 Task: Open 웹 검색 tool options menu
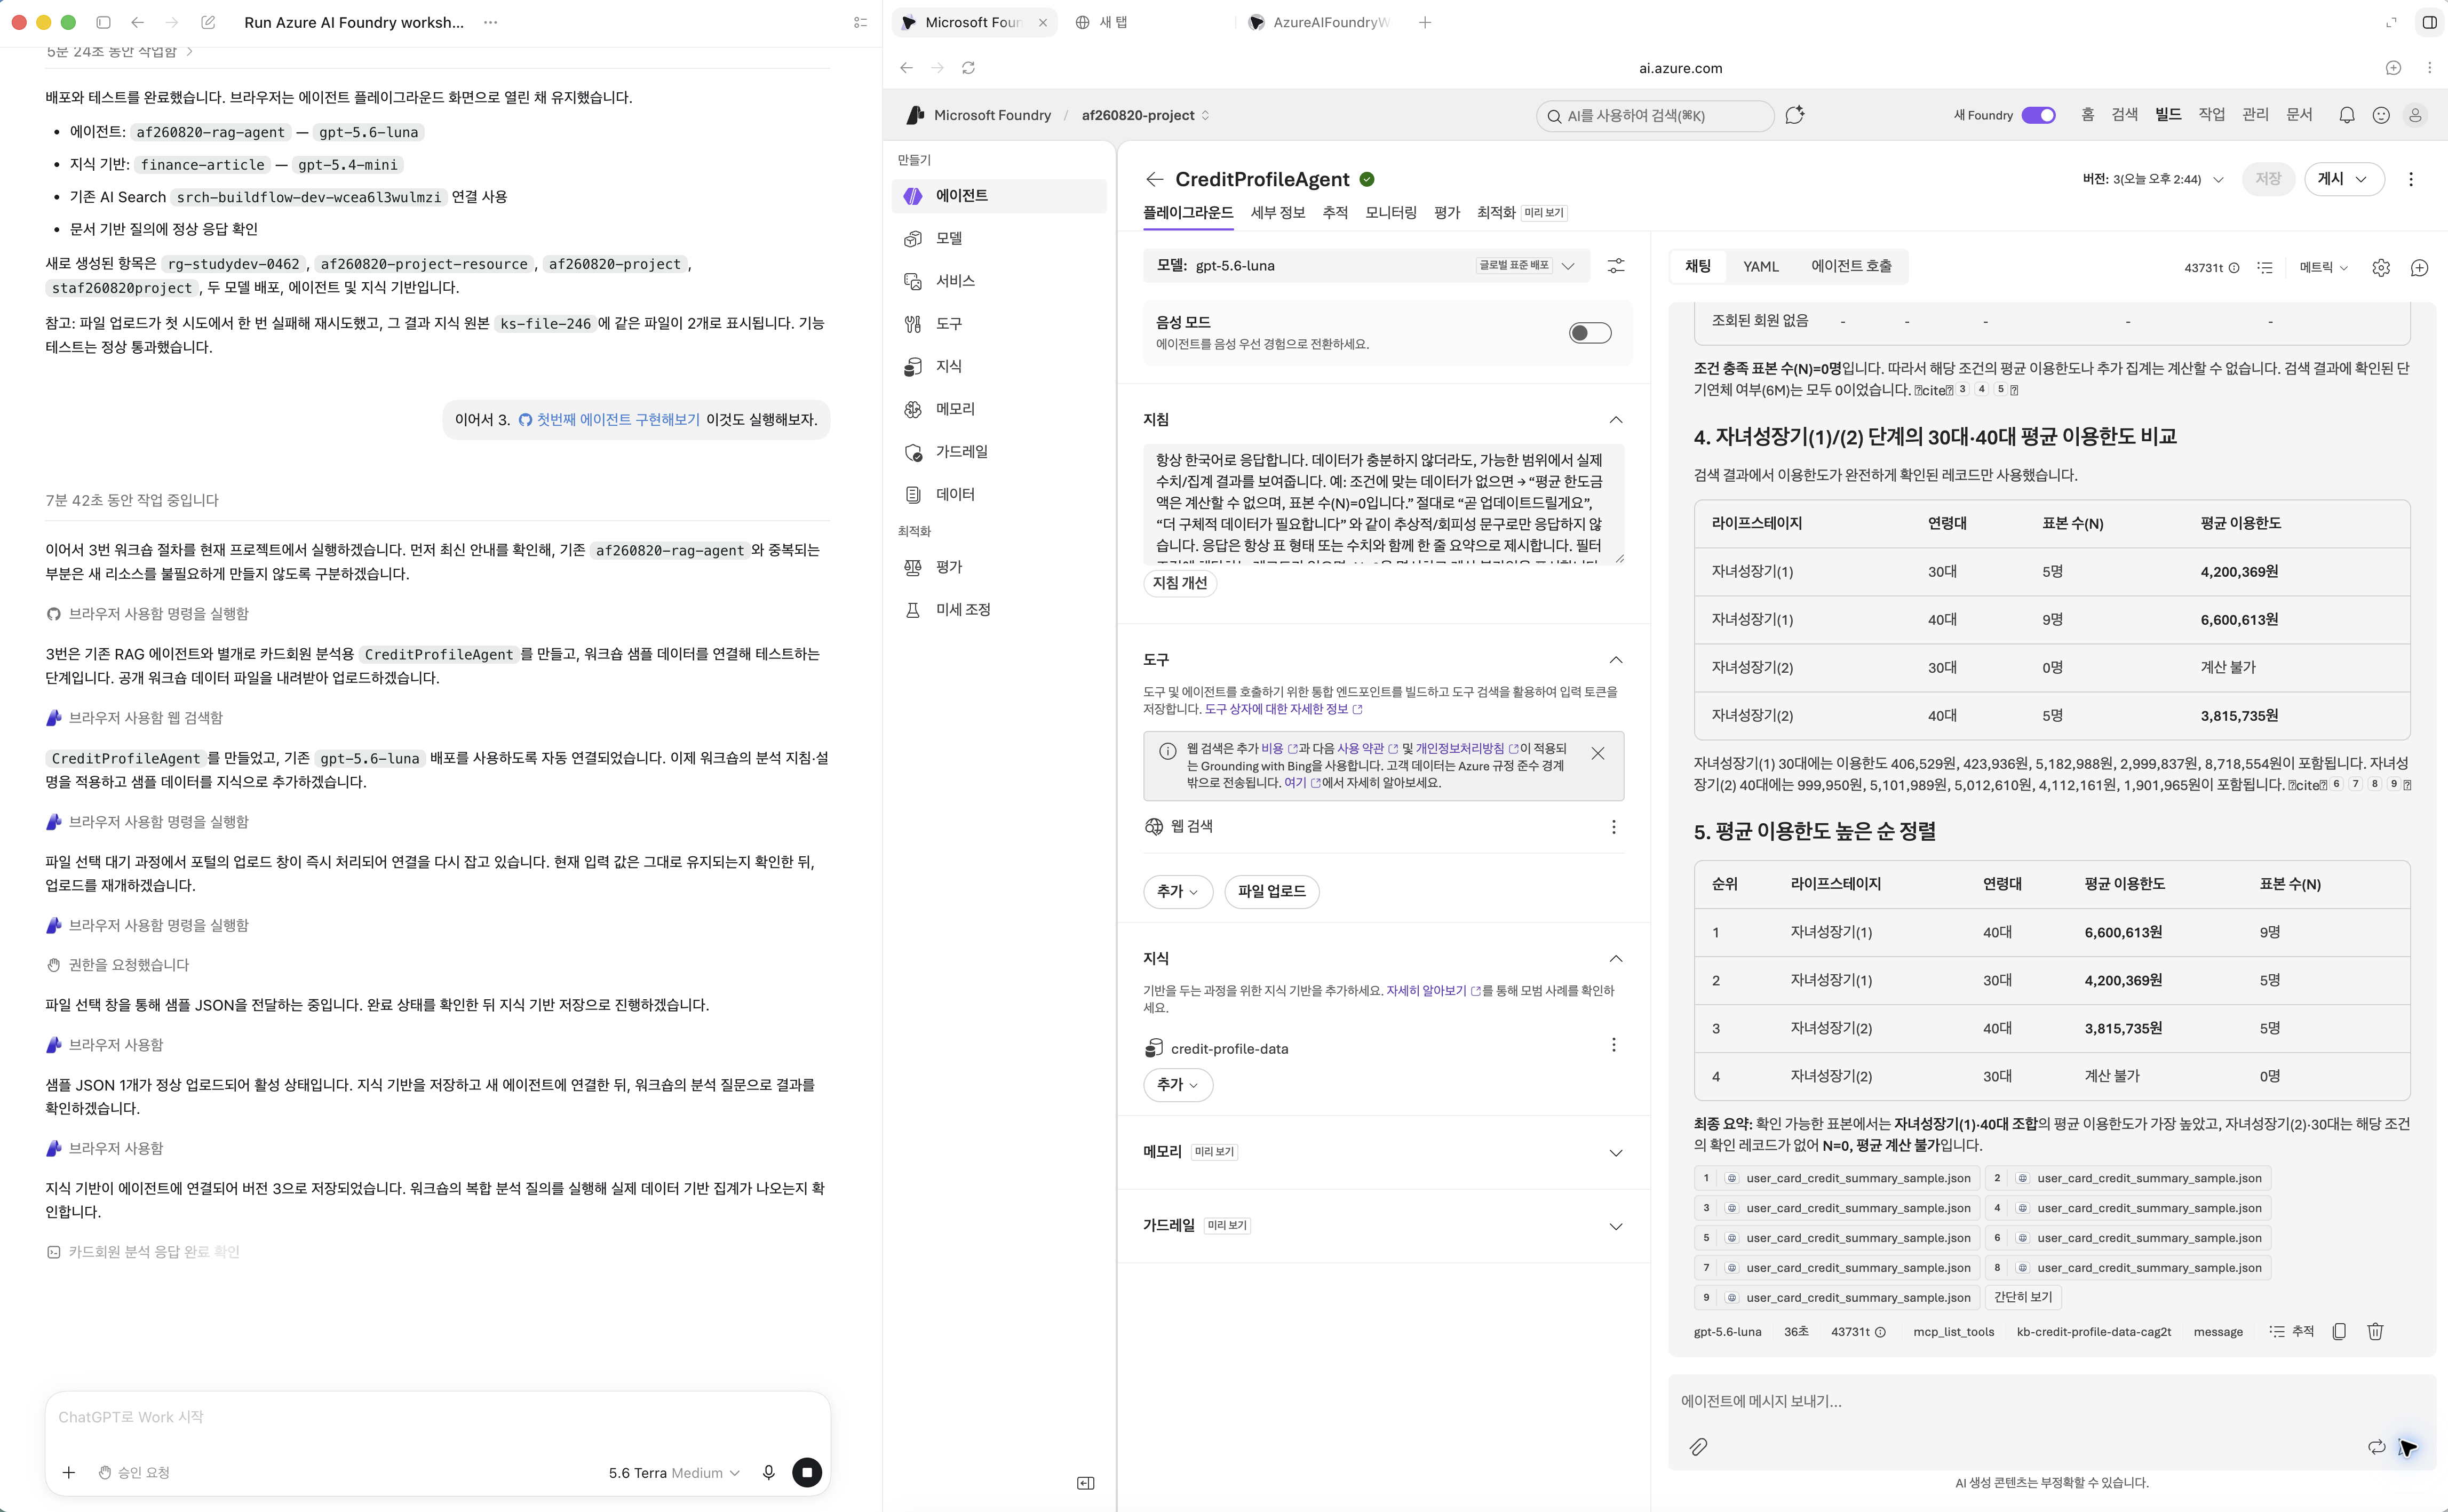[x=1613, y=827]
